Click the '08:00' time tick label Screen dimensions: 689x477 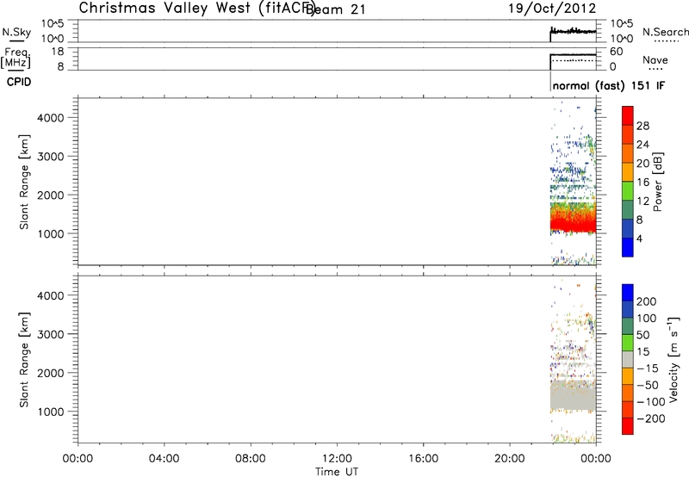[251, 459]
